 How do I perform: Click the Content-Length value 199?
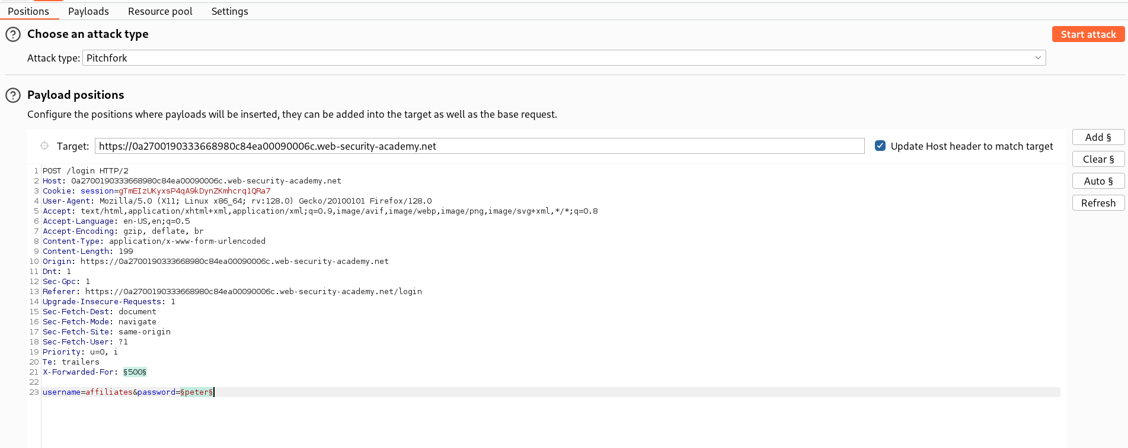click(x=126, y=252)
